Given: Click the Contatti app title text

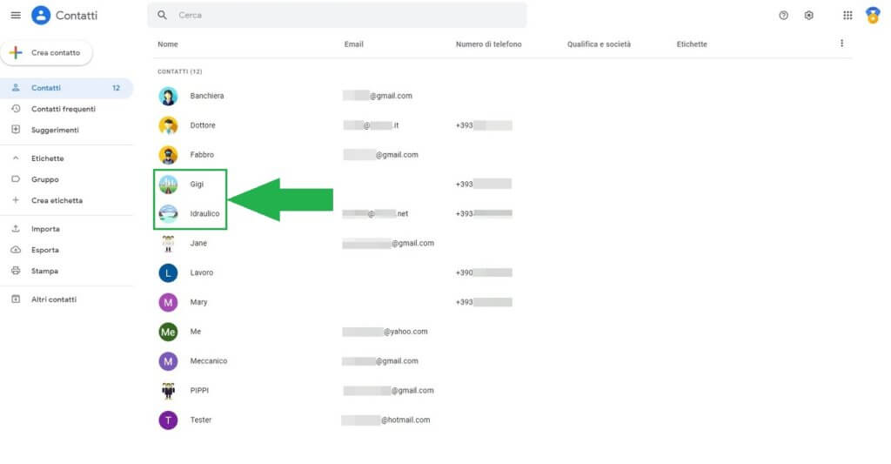Looking at the screenshot, I should click(77, 16).
